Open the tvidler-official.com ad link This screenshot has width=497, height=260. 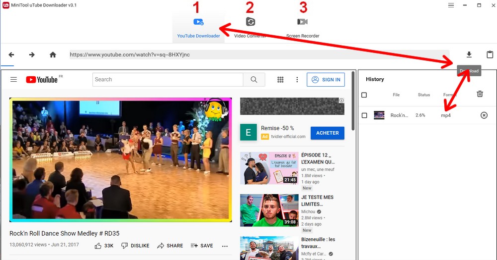pyautogui.click(x=288, y=137)
